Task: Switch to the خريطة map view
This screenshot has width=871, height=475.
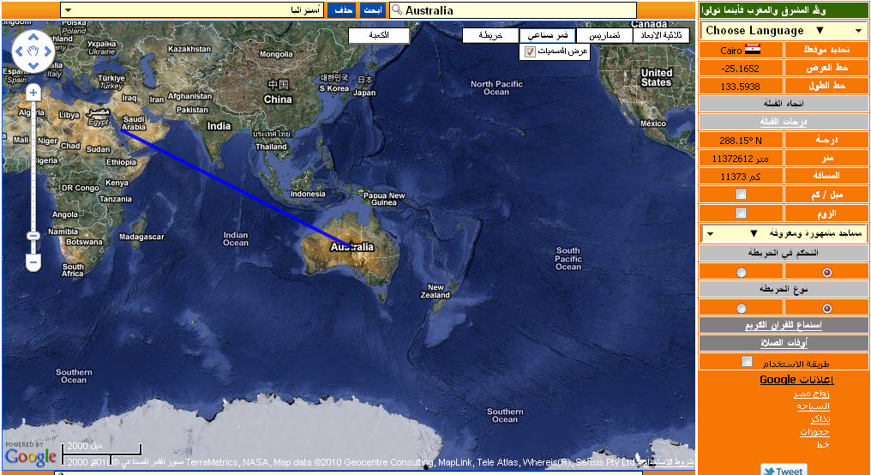Action: tap(490, 36)
